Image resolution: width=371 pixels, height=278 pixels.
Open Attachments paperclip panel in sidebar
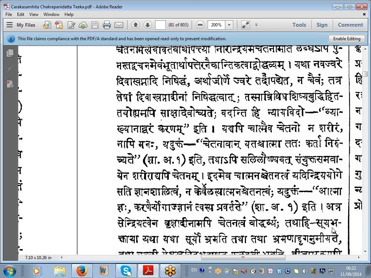[x=10, y=69]
